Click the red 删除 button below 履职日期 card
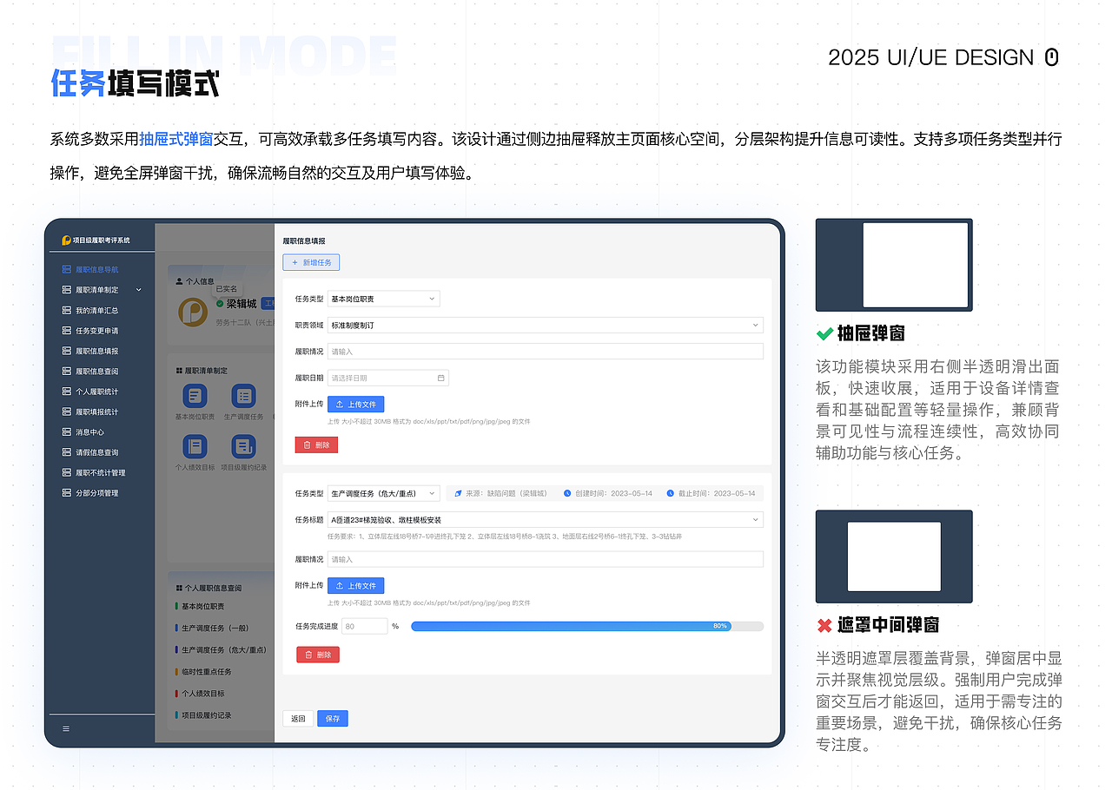Screen dimensions: 1112x790 pos(317,444)
